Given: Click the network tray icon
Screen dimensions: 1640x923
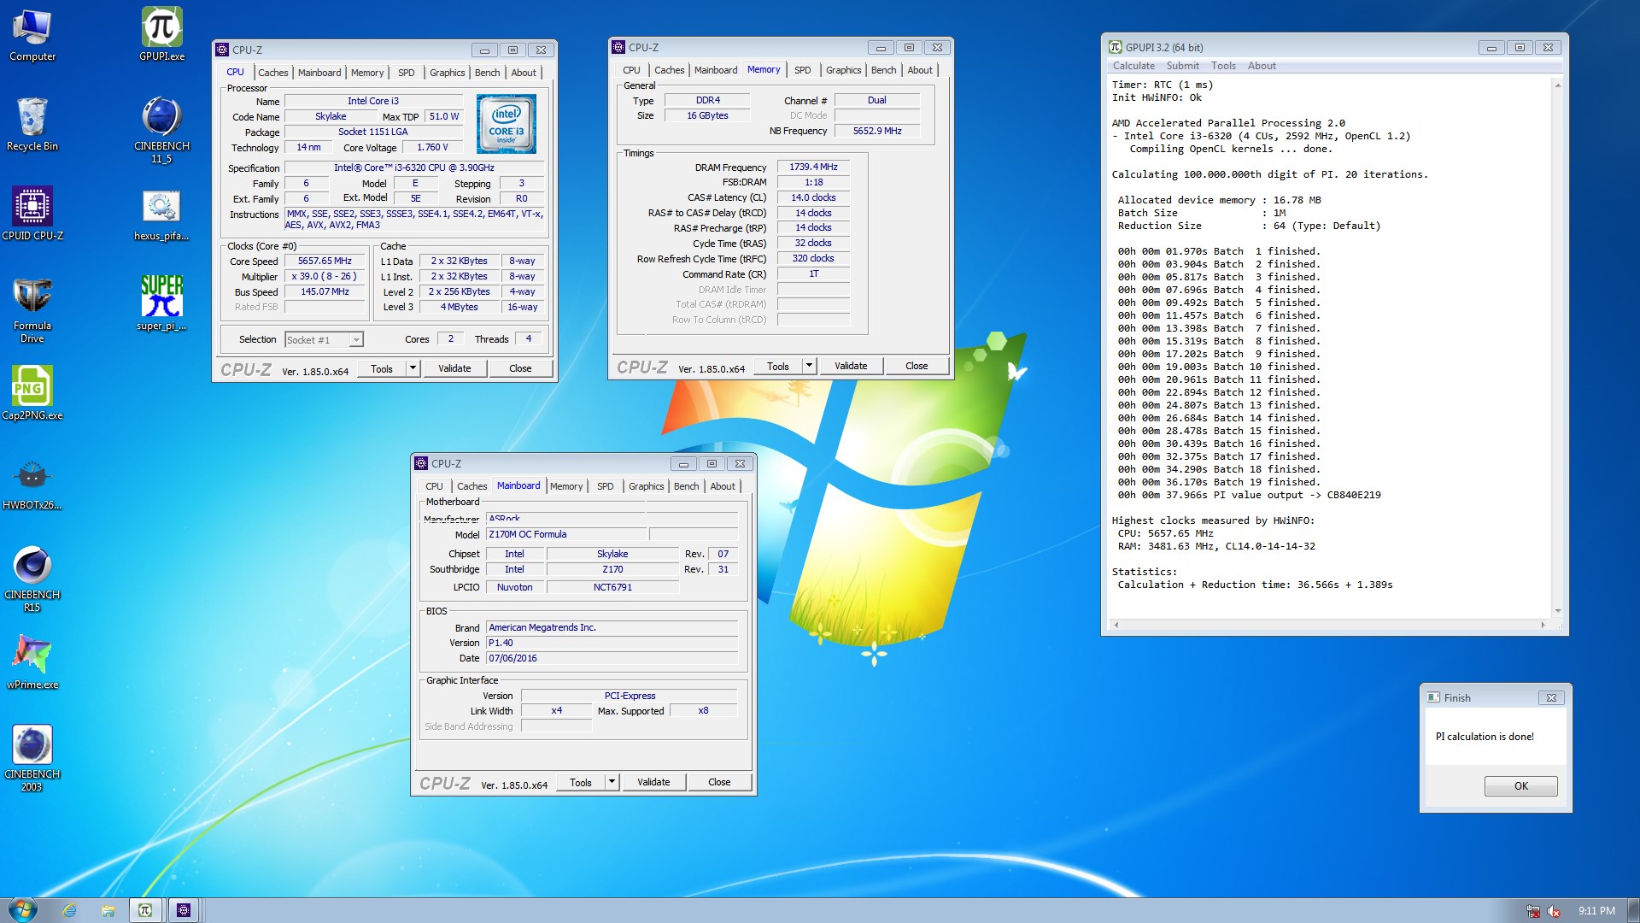Looking at the screenshot, I should click(x=1533, y=911).
